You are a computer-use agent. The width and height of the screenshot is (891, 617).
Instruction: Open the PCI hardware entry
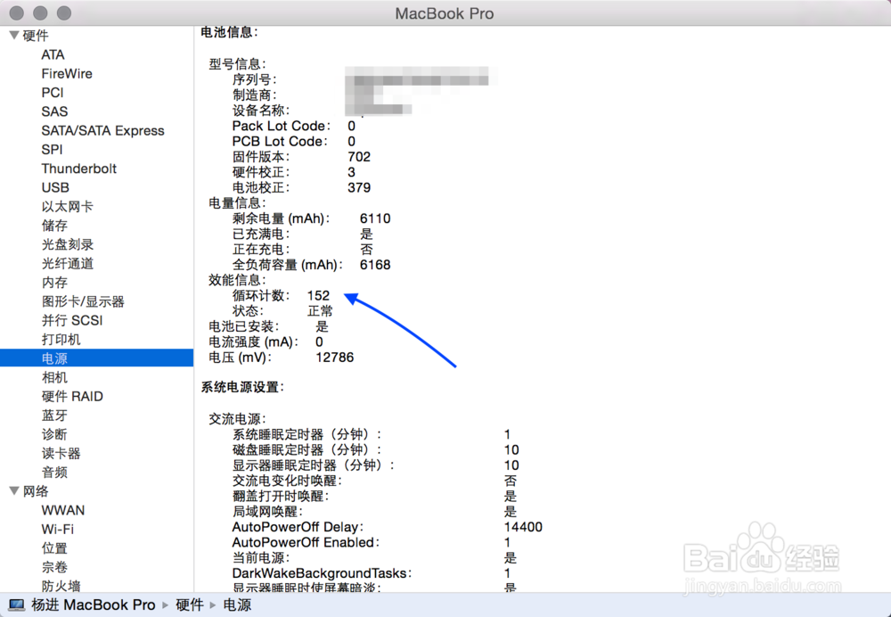click(53, 93)
